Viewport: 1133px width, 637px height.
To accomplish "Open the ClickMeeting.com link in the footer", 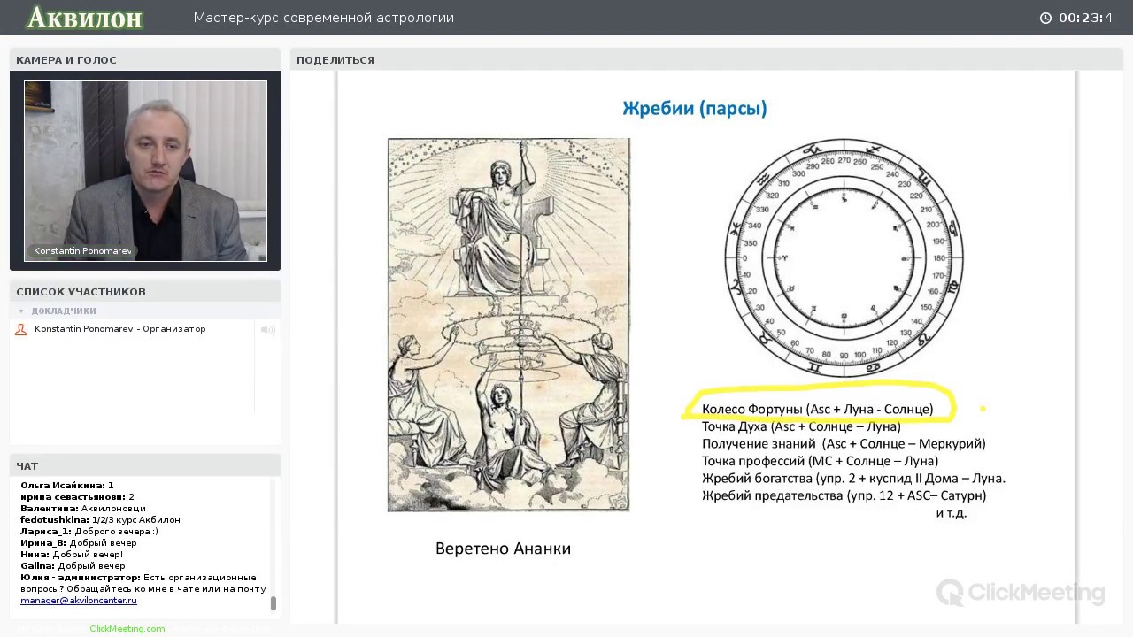I will pyautogui.click(x=127, y=628).
